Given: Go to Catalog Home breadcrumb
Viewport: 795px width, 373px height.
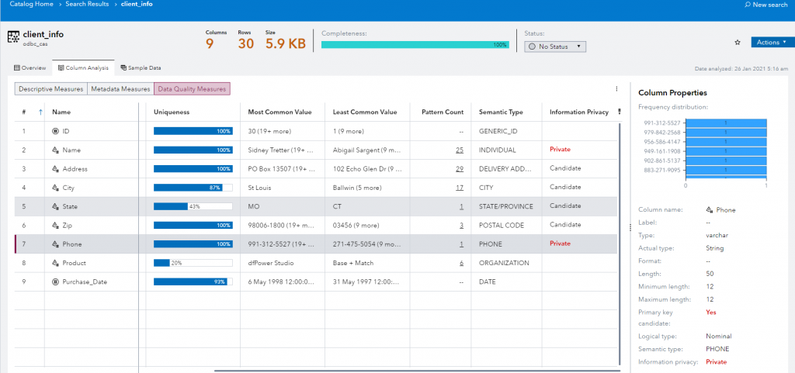Looking at the screenshot, I should coord(30,5).
